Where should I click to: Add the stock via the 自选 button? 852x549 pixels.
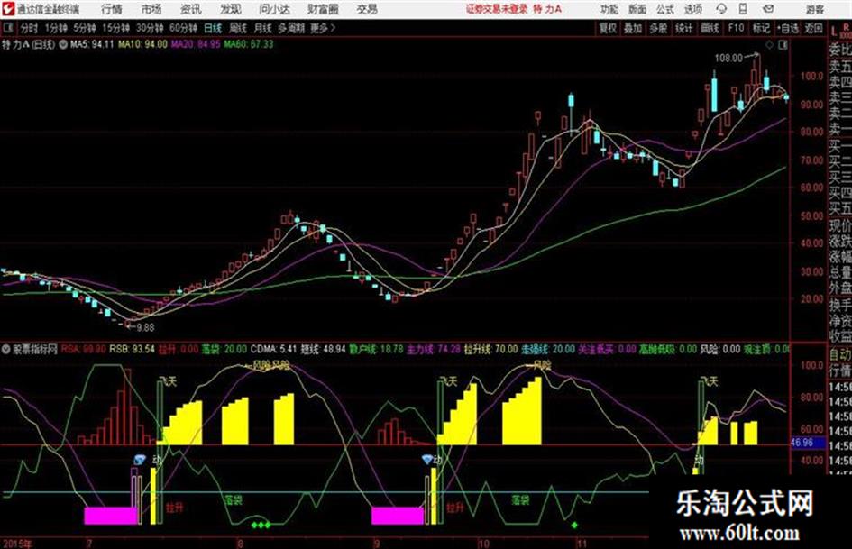(x=787, y=28)
